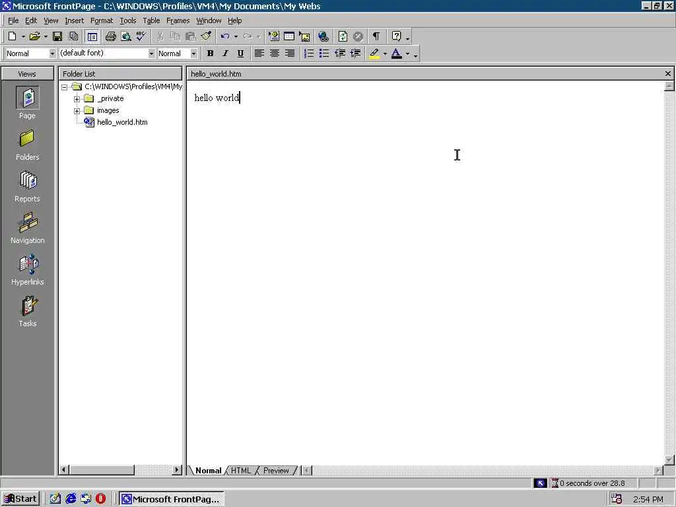The height and width of the screenshot is (507, 676).
Task: Open the Hyperlinks view
Action: click(27, 269)
